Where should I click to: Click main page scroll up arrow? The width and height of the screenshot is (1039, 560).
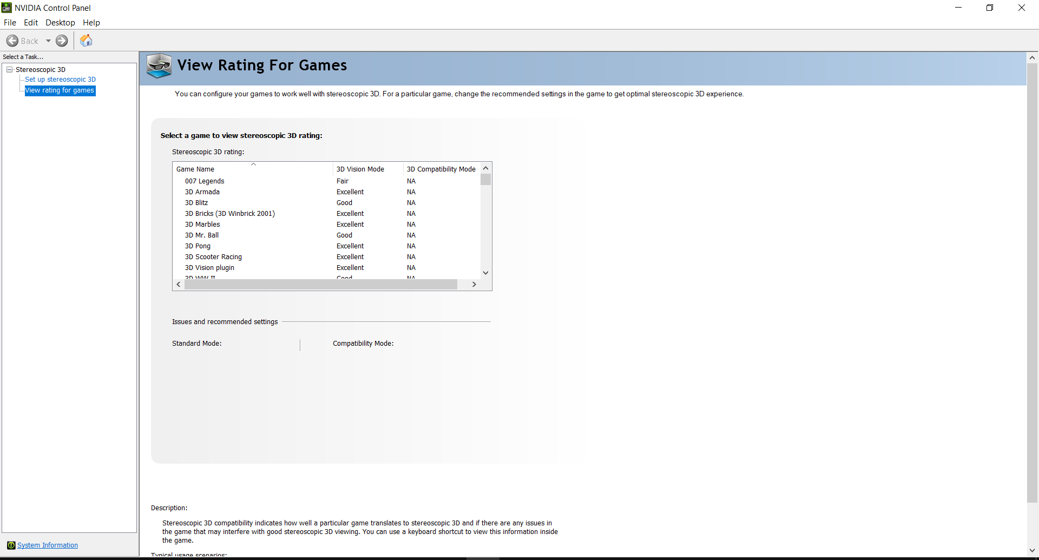pos(1032,57)
